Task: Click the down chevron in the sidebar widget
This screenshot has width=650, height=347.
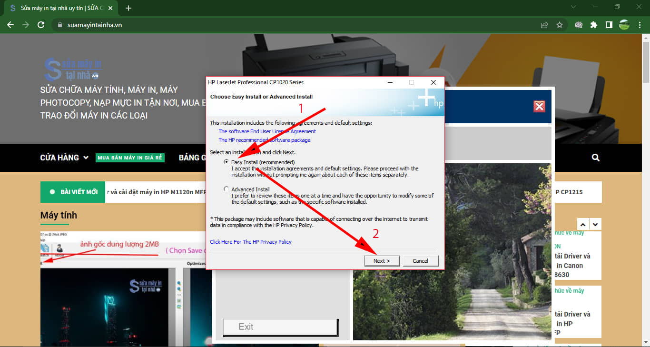Action: tap(595, 224)
